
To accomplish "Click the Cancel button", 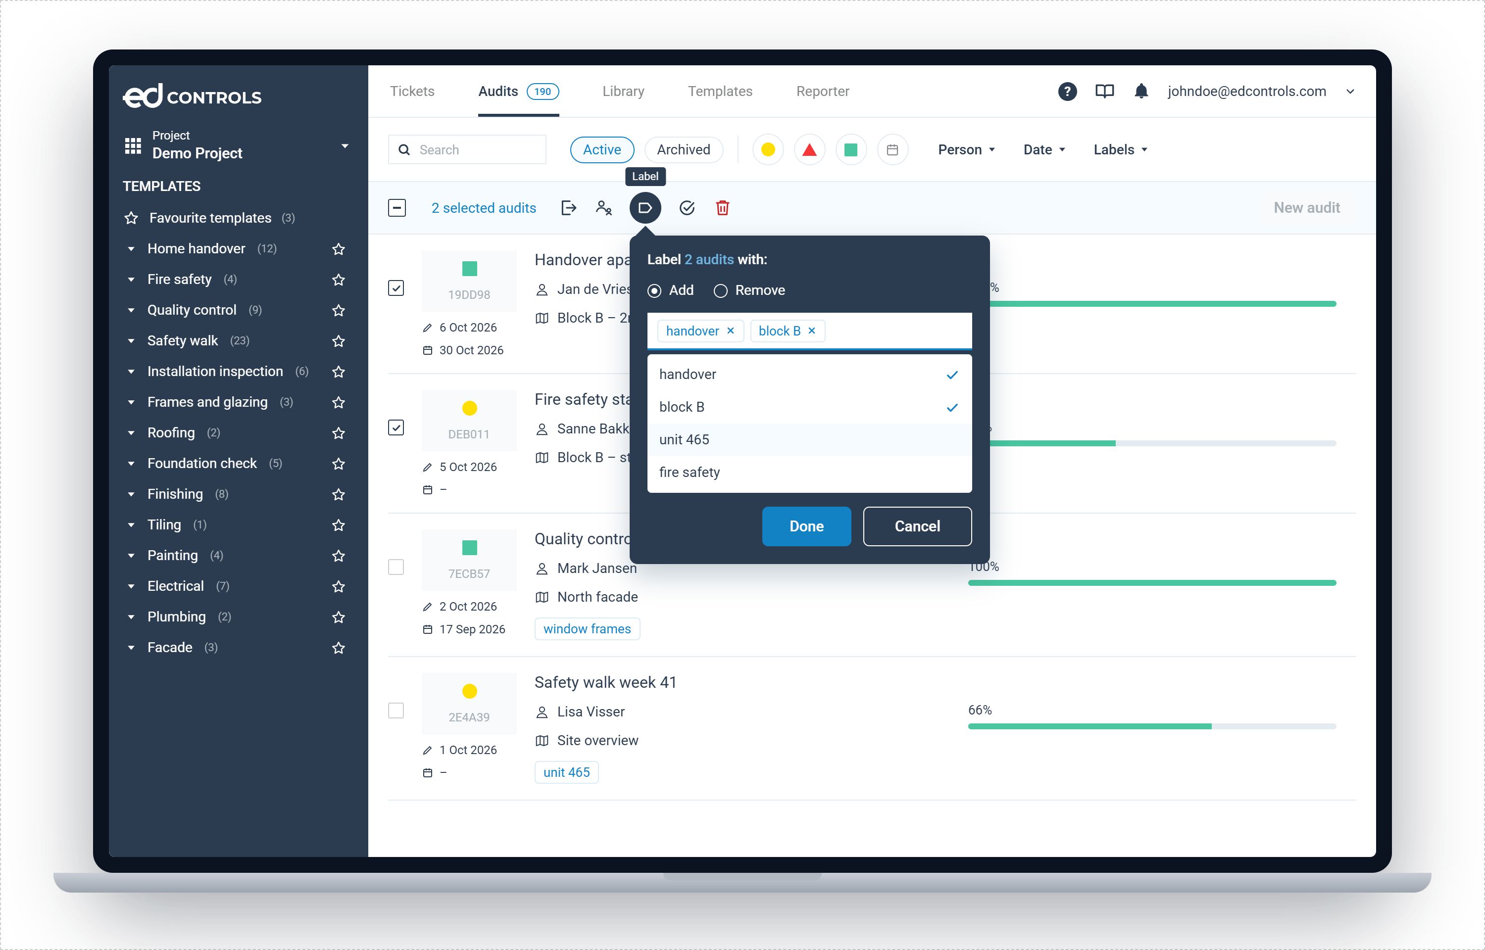I will (917, 526).
